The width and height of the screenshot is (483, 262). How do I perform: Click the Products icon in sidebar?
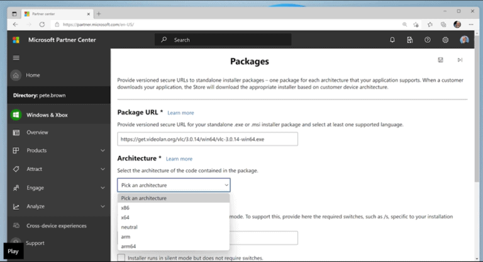click(x=16, y=150)
